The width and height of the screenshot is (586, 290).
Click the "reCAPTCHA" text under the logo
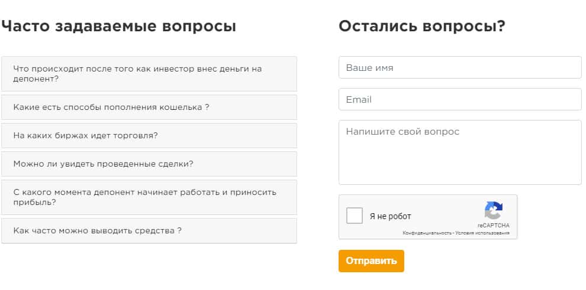[493, 225]
